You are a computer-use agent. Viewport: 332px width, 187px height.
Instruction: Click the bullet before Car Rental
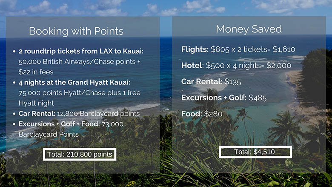[x=14, y=114]
